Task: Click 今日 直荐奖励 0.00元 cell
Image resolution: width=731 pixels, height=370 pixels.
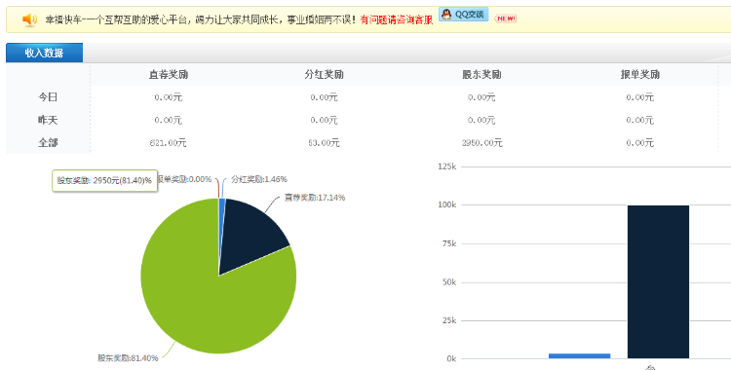Action: click(x=168, y=97)
